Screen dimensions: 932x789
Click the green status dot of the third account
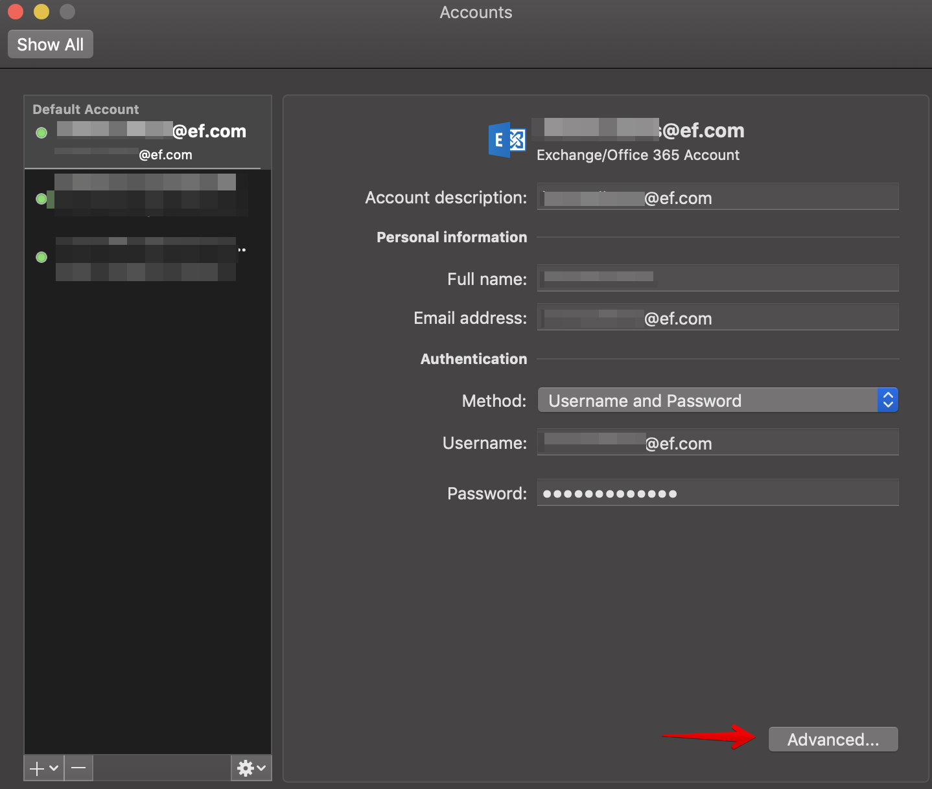41,257
